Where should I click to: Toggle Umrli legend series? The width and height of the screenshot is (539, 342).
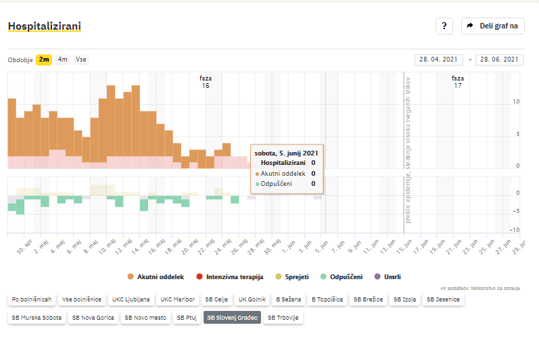click(x=388, y=277)
